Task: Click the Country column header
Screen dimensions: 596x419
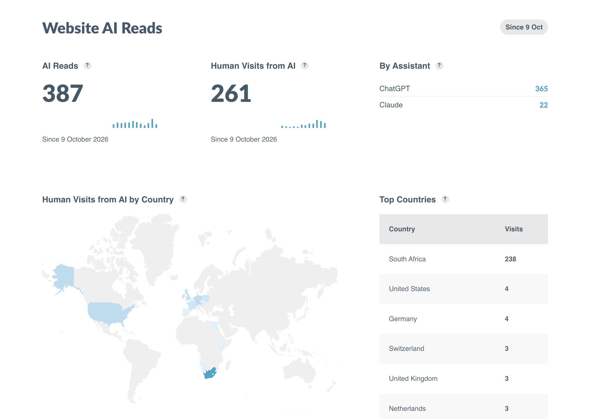Action: [402, 229]
